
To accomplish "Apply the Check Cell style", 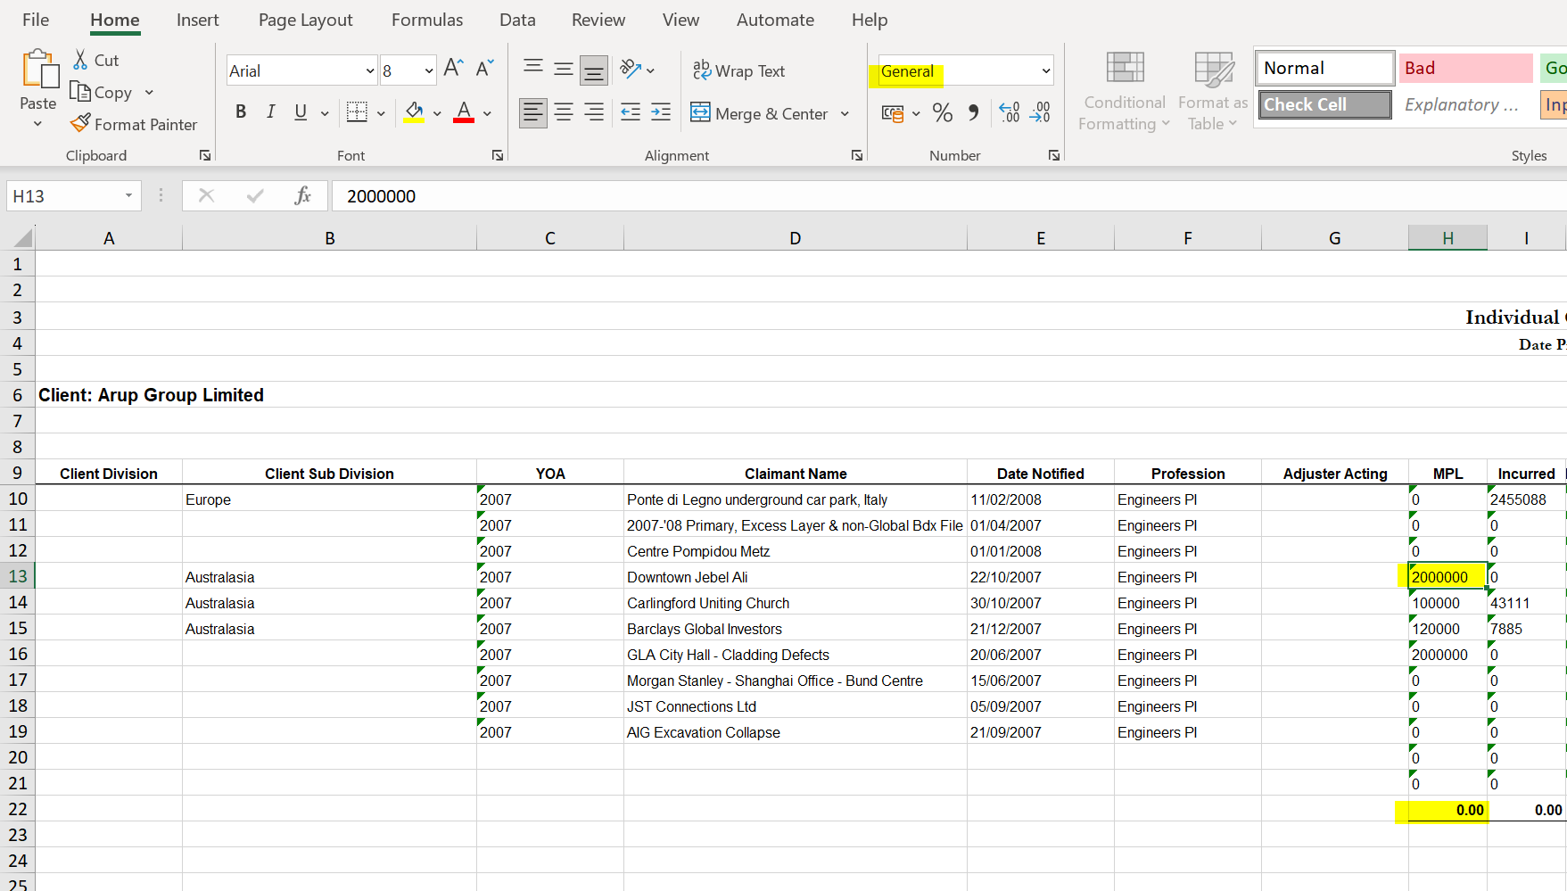I will pos(1325,104).
